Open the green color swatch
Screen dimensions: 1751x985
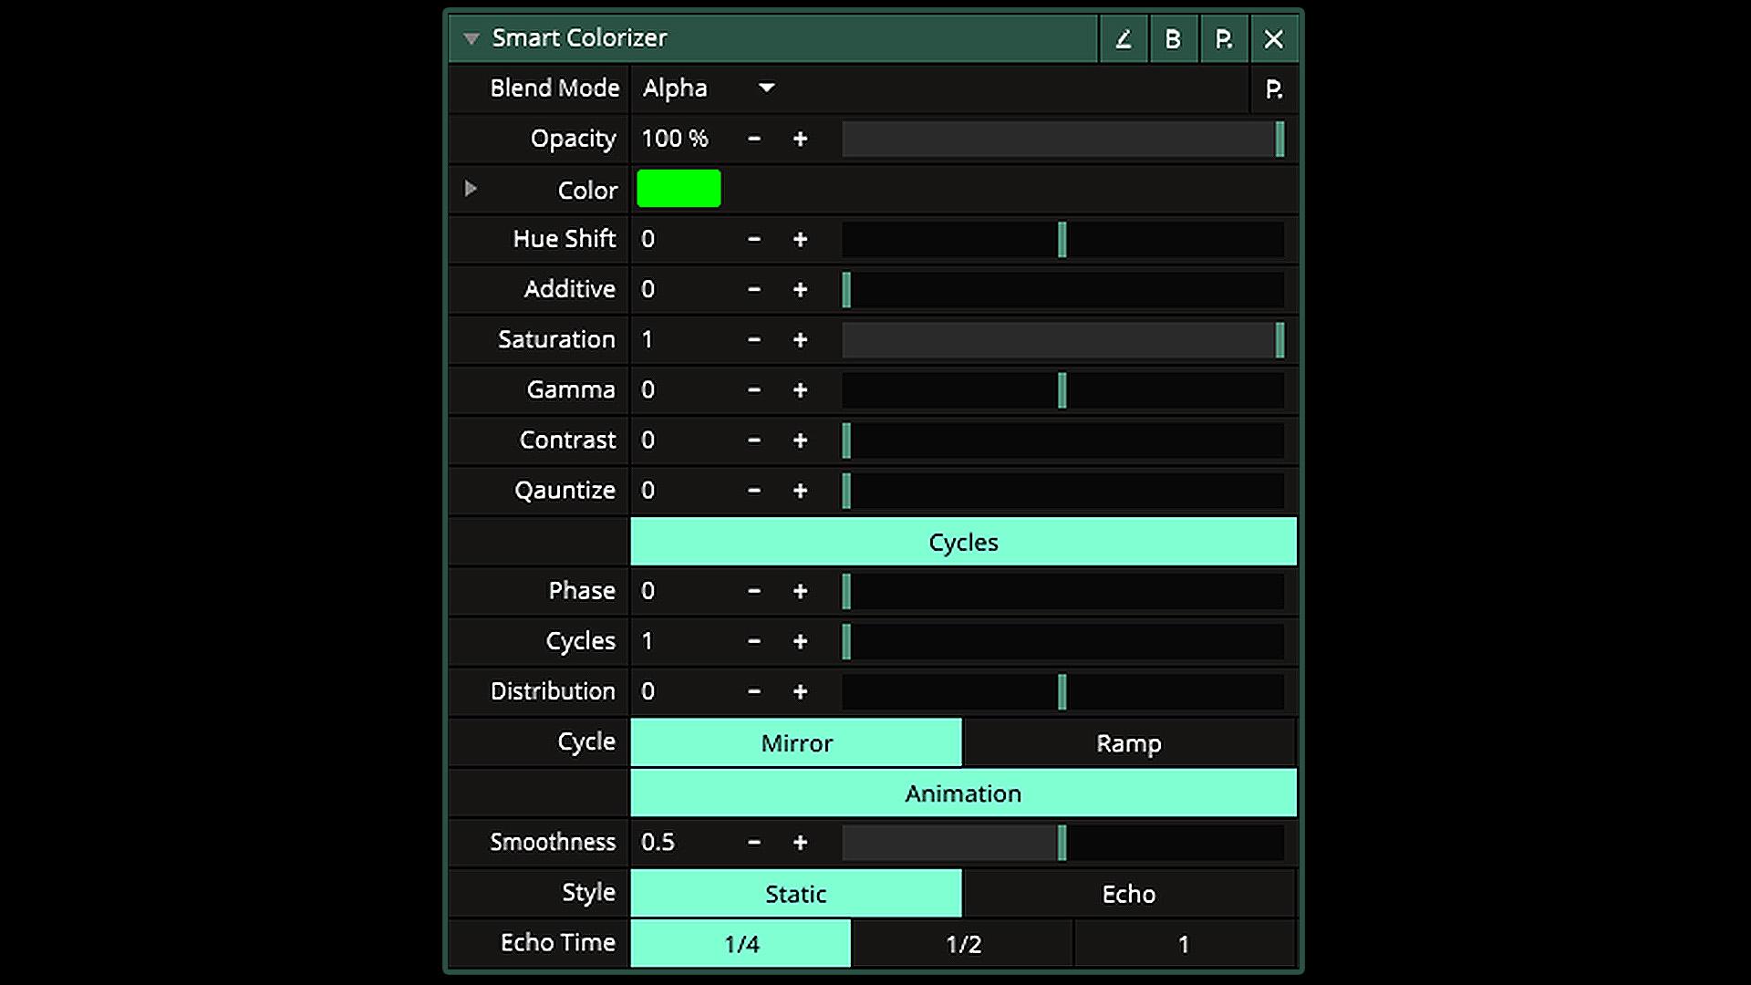[x=679, y=189]
